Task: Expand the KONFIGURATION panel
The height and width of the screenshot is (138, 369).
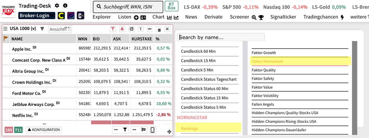Action: click(44, 130)
